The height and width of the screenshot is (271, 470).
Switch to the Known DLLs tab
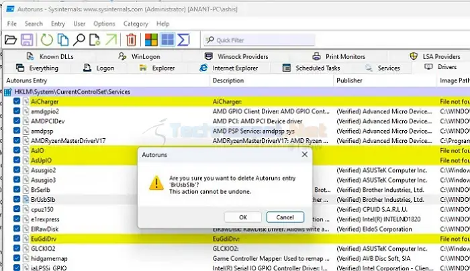click(50, 56)
